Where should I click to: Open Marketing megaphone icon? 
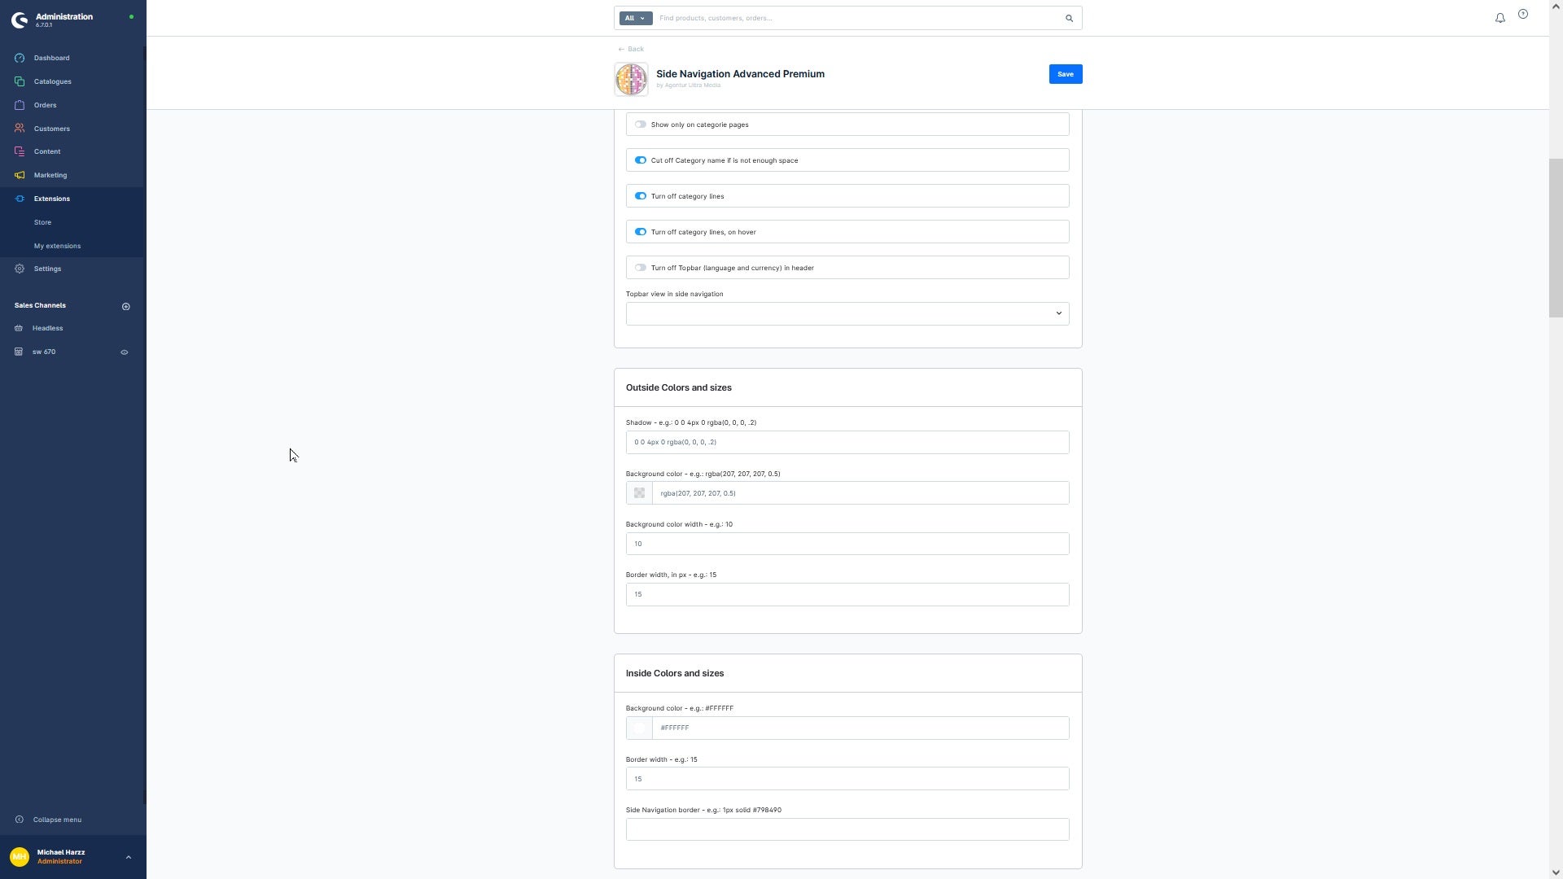pyautogui.click(x=20, y=175)
